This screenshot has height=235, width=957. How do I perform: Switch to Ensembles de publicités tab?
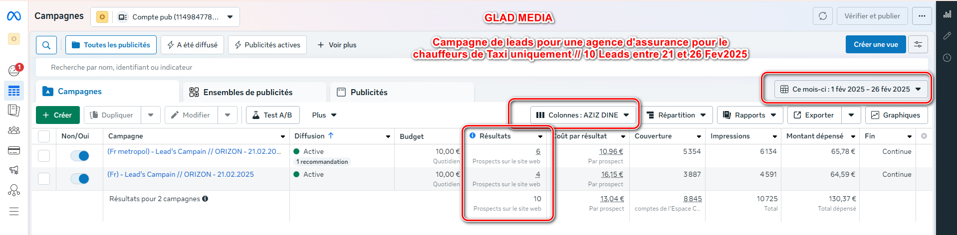point(248,92)
